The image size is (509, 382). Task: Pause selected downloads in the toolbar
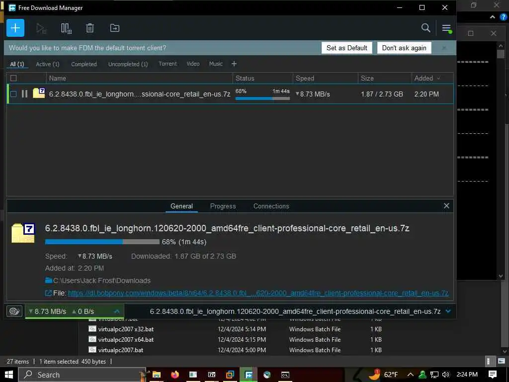click(x=66, y=28)
